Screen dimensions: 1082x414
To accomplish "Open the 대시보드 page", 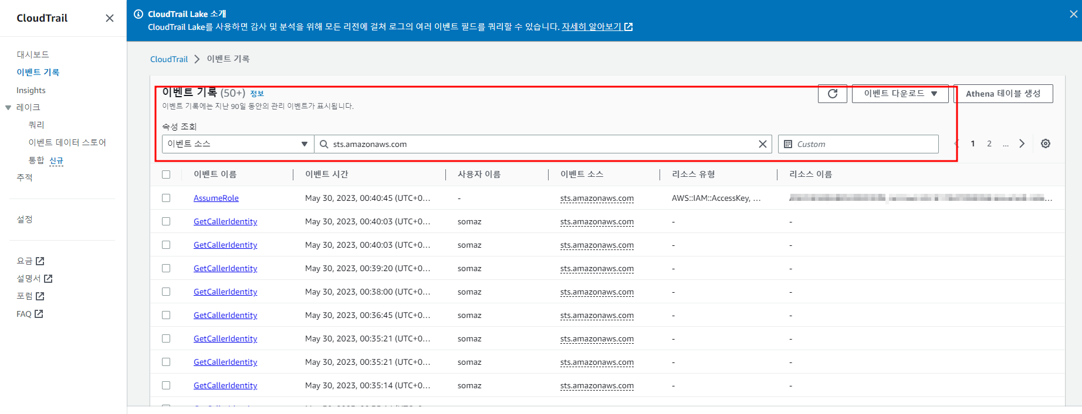I will pyautogui.click(x=33, y=54).
